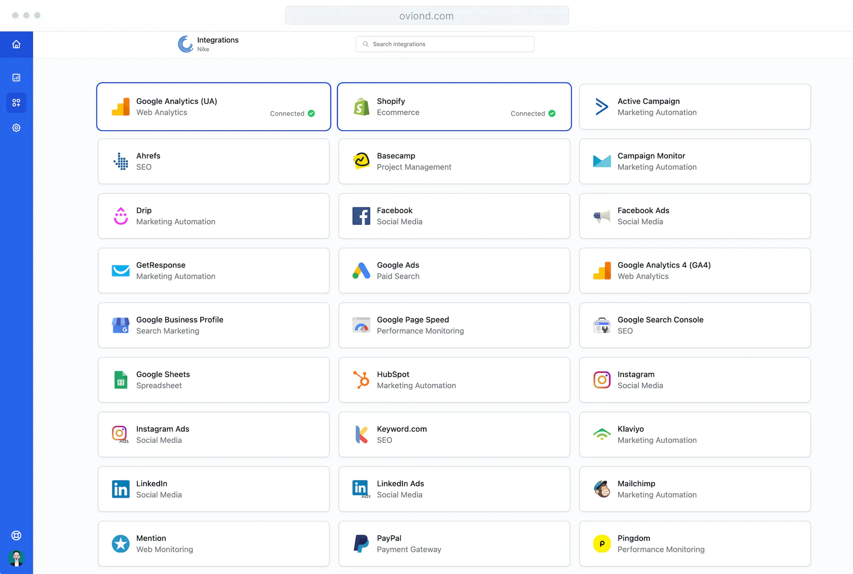The image size is (853, 574).
Task: Click the Google Ads logo icon
Action: click(x=362, y=271)
